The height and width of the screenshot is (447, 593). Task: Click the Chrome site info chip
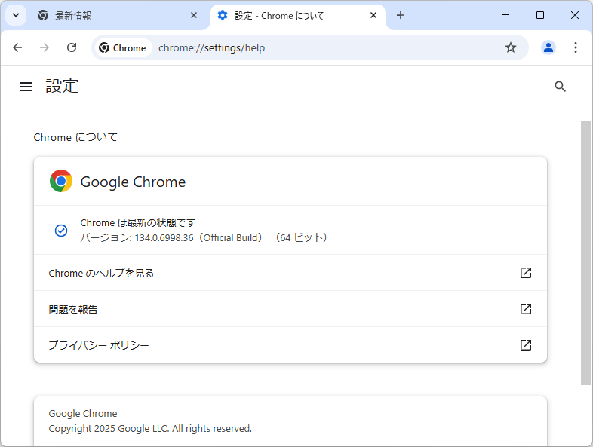122,48
